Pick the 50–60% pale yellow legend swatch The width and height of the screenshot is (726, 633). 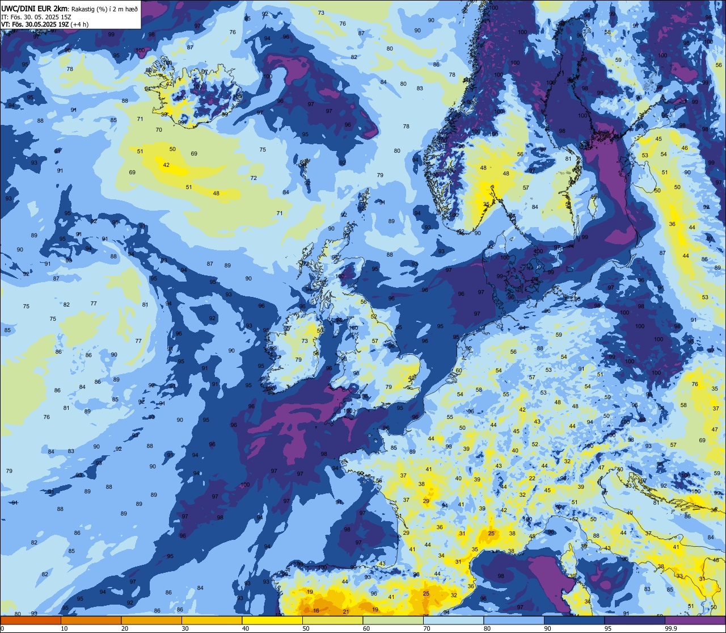332,620
